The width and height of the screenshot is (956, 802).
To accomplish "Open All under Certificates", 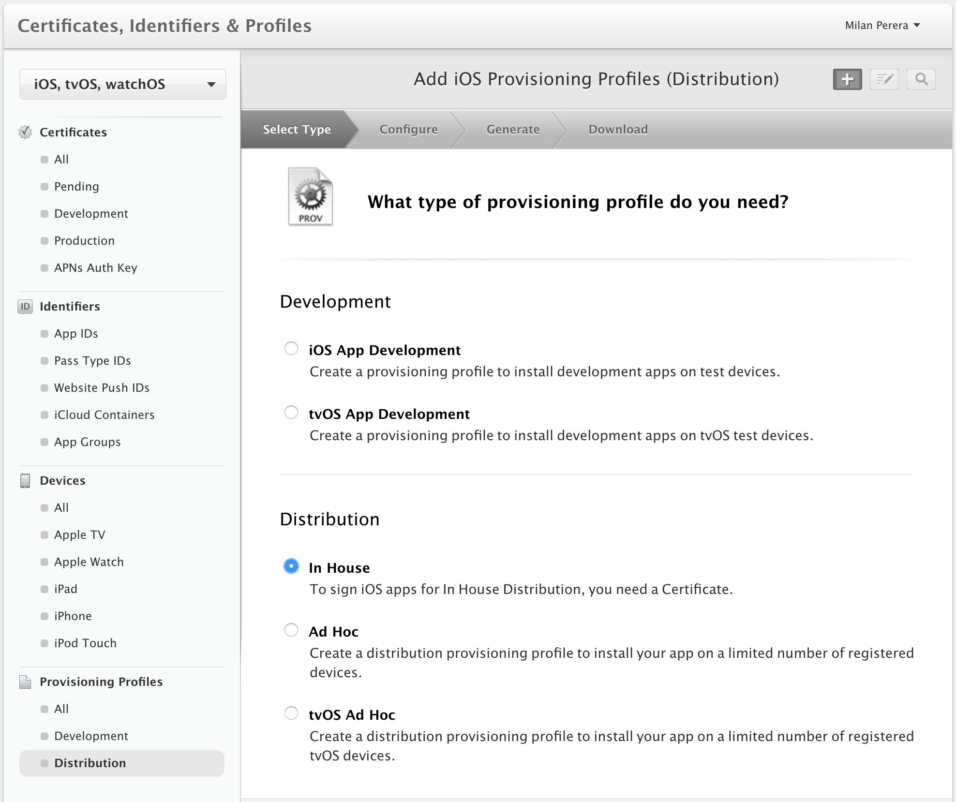I will (x=61, y=159).
